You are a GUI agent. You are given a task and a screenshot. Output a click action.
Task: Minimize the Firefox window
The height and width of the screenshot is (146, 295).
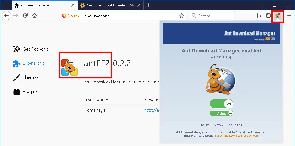pyautogui.click(x=261, y=5)
